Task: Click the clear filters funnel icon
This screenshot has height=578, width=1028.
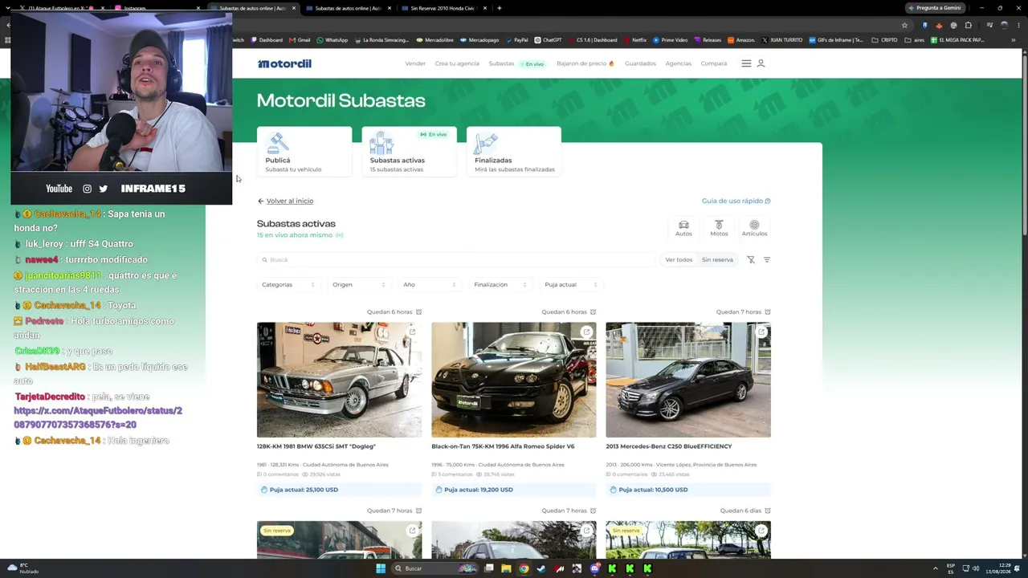Action: 751,260
